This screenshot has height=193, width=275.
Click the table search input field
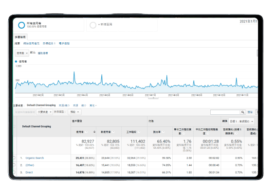pos(225,112)
